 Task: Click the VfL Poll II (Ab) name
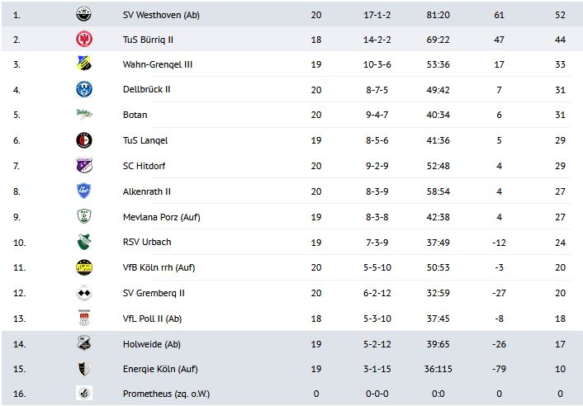(152, 319)
